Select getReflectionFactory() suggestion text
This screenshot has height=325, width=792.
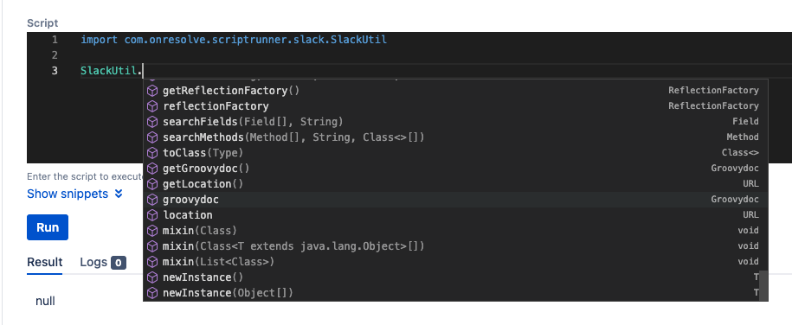click(x=231, y=91)
